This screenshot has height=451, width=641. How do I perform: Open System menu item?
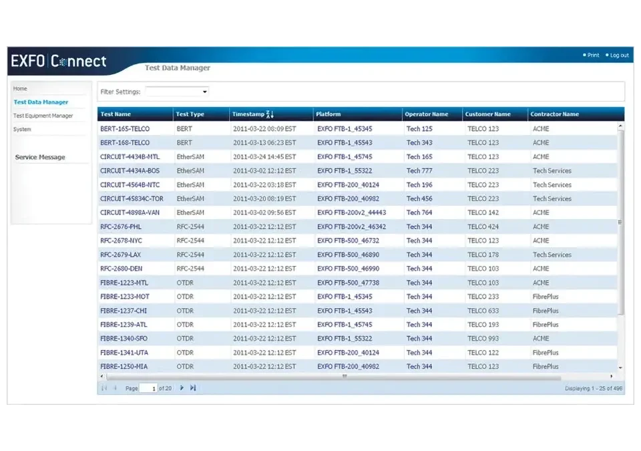click(x=22, y=130)
